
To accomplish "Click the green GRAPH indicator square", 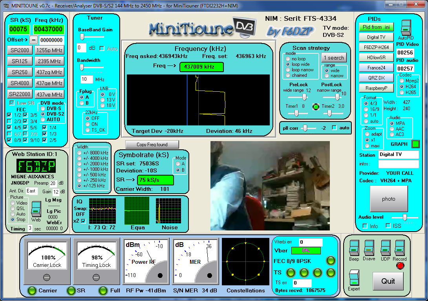I will (417, 145).
